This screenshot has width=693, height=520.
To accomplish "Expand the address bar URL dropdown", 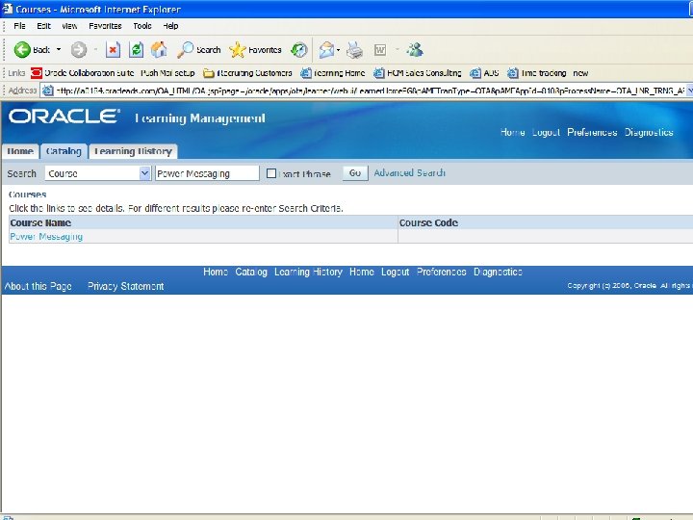I will coord(689,91).
